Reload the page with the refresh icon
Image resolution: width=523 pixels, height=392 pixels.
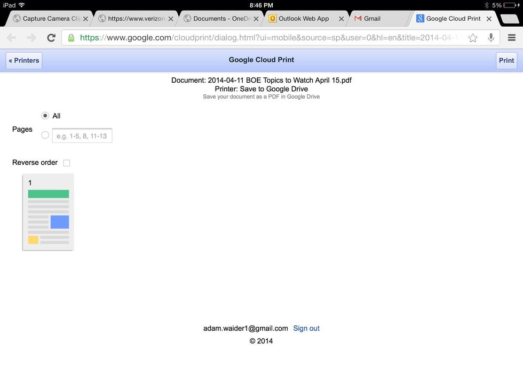pyautogui.click(x=51, y=38)
